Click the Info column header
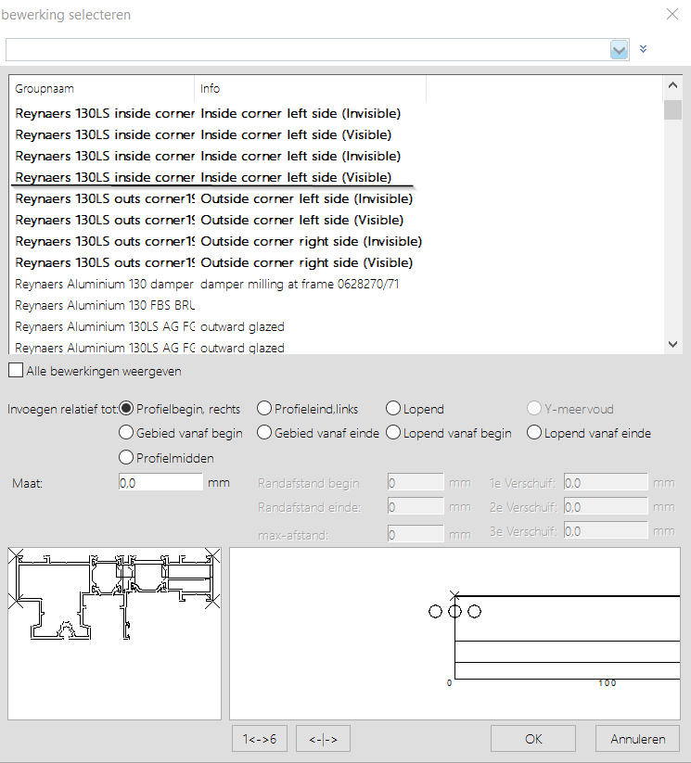The width and height of the screenshot is (691, 763). [x=310, y=89]
